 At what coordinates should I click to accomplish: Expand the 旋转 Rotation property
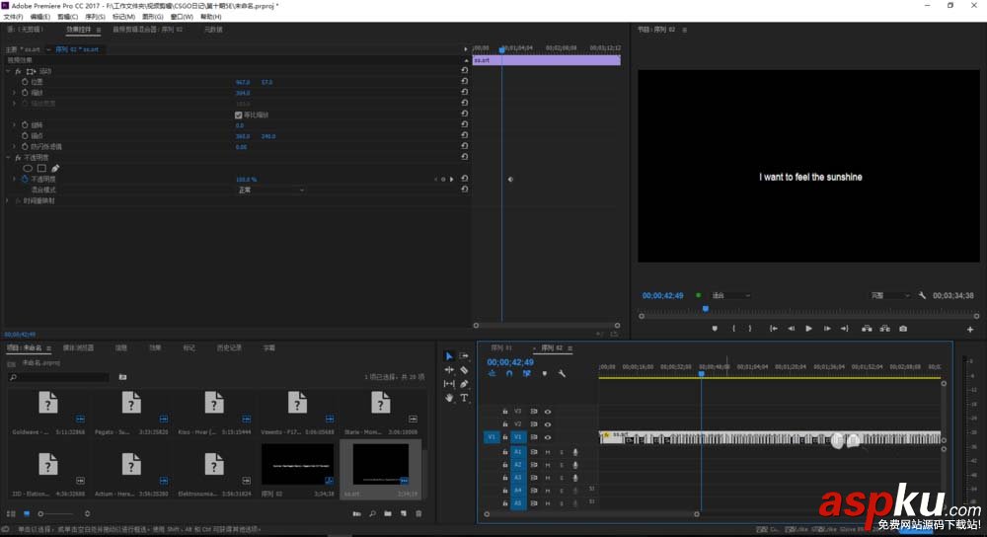(15, 124)
